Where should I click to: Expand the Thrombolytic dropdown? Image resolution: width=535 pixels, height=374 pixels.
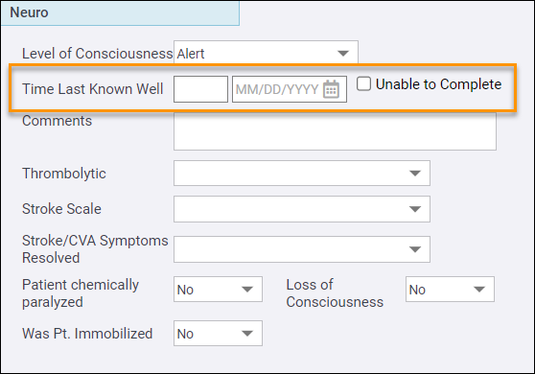302,173
